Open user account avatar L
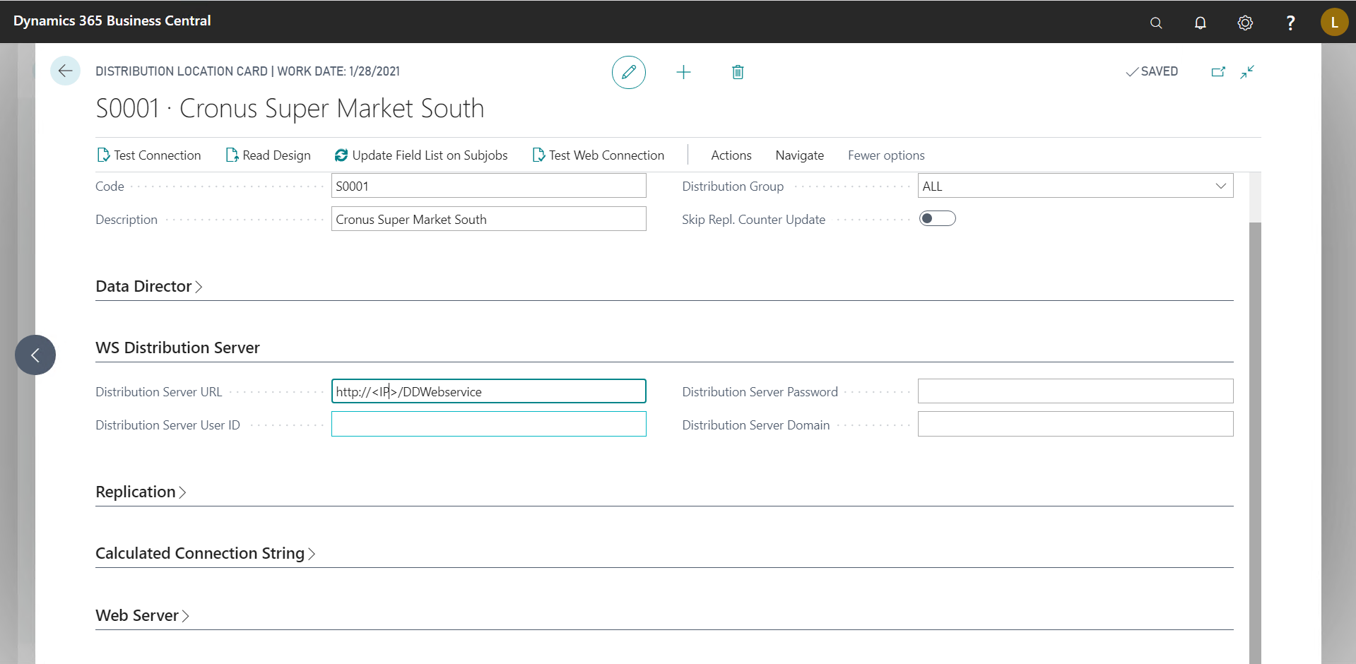This screenshot has height=664, width=1356. [1334, 22]
